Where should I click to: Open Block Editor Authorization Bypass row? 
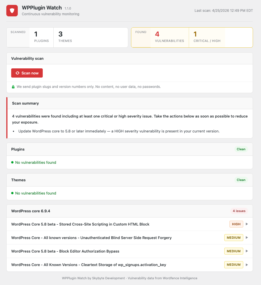pyautogui.click(x=130, y=251)
